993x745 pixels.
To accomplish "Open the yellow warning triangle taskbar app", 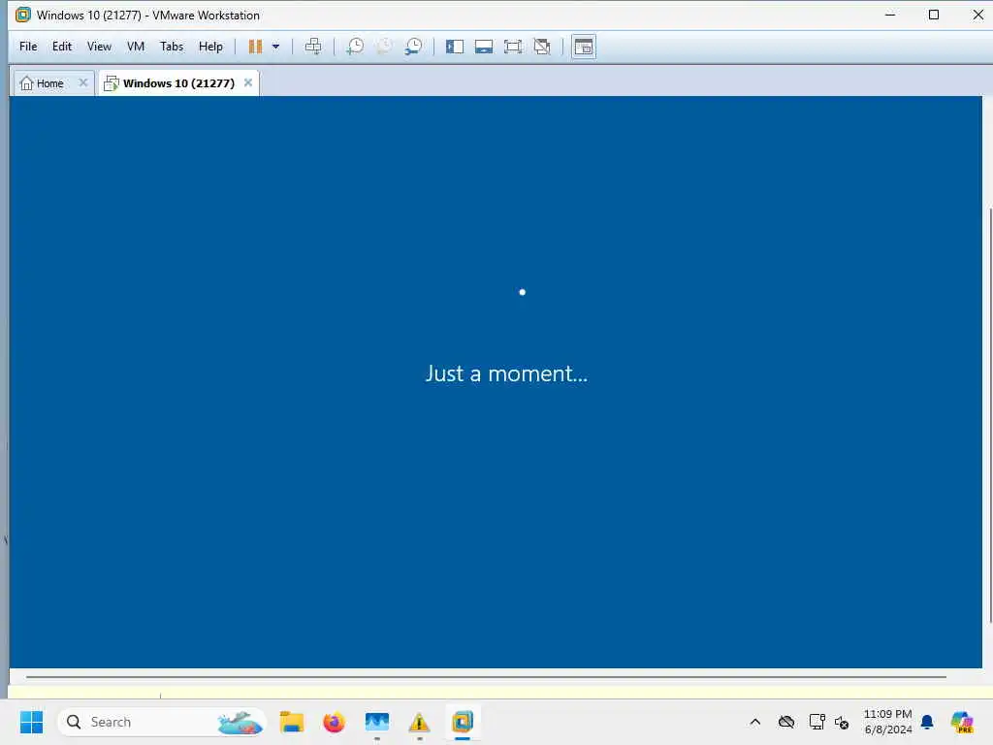I will click(x=419, y=722).
